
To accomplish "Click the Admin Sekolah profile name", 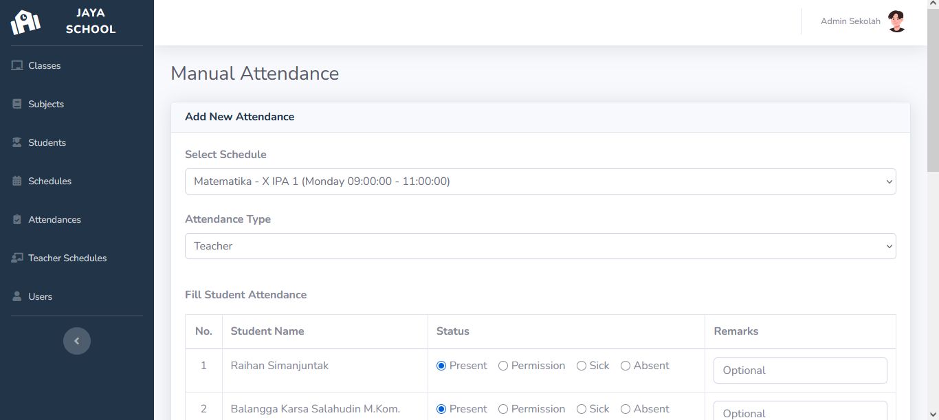I will (850, 21).
